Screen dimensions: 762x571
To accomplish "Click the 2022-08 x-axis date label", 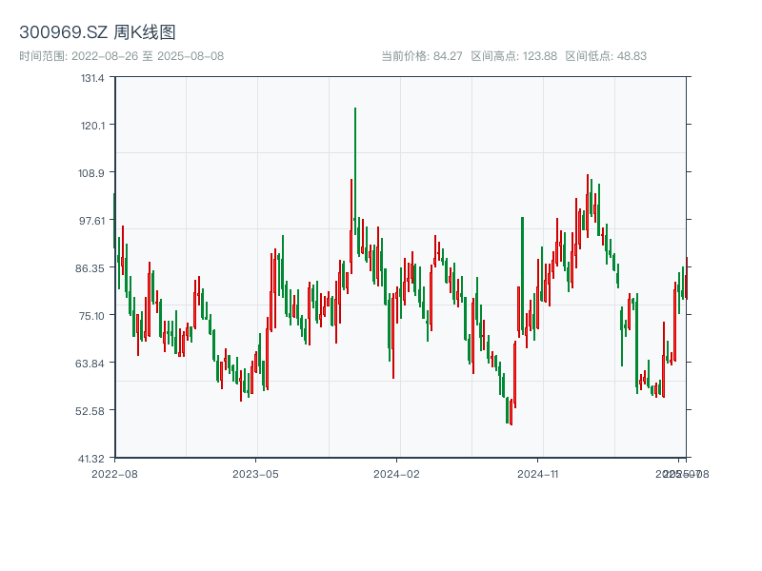I will coord(114,473).
